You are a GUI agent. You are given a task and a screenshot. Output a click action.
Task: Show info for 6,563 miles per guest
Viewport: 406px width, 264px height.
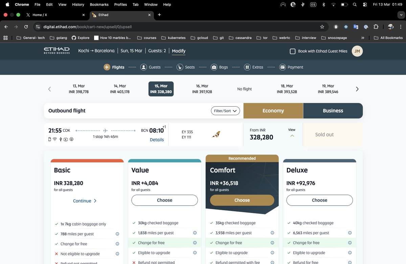(x=350, y=233)
